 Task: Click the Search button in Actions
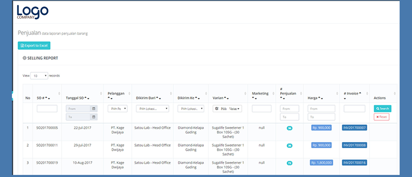382,109
